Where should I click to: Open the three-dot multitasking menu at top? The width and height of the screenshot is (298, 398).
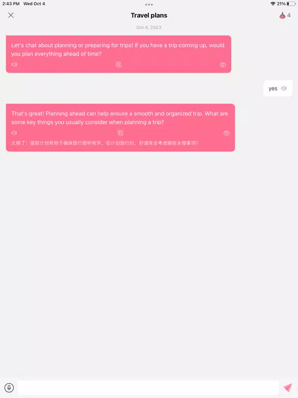(x=149, y=4)
